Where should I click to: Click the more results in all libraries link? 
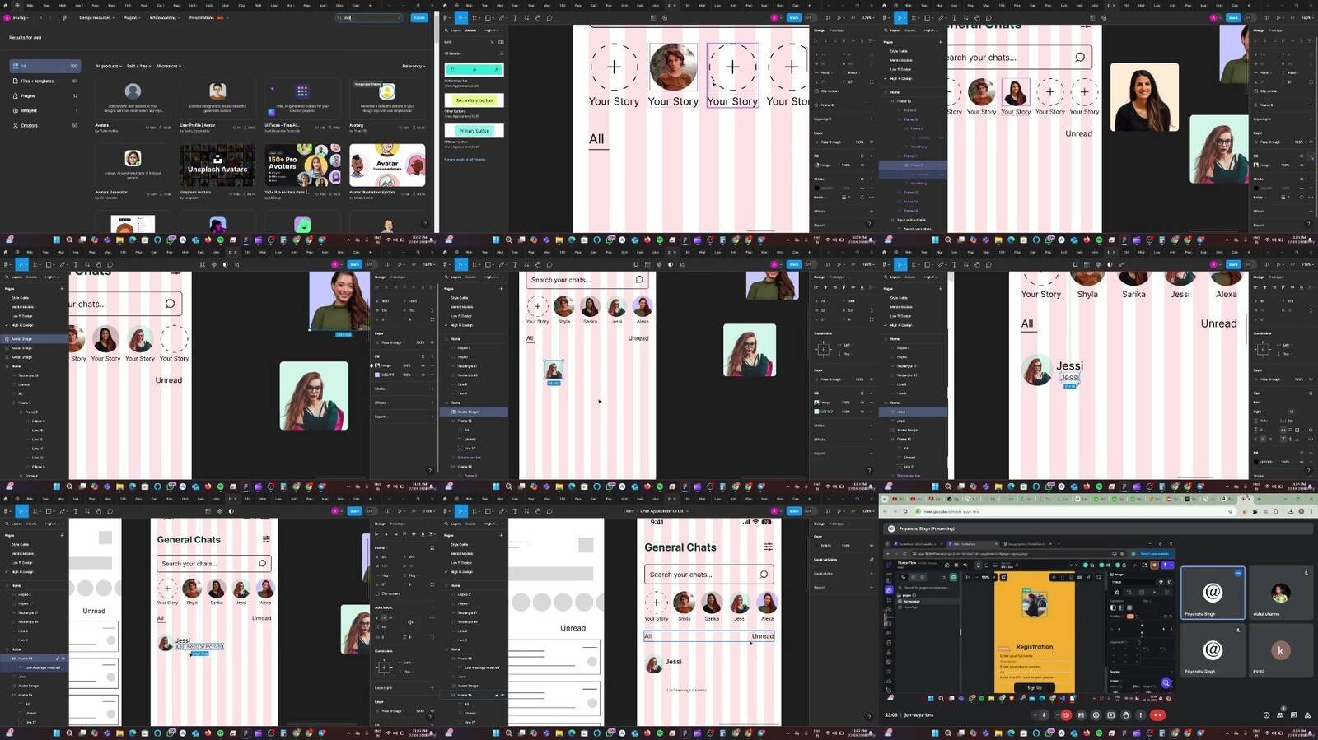pos(465,159)
